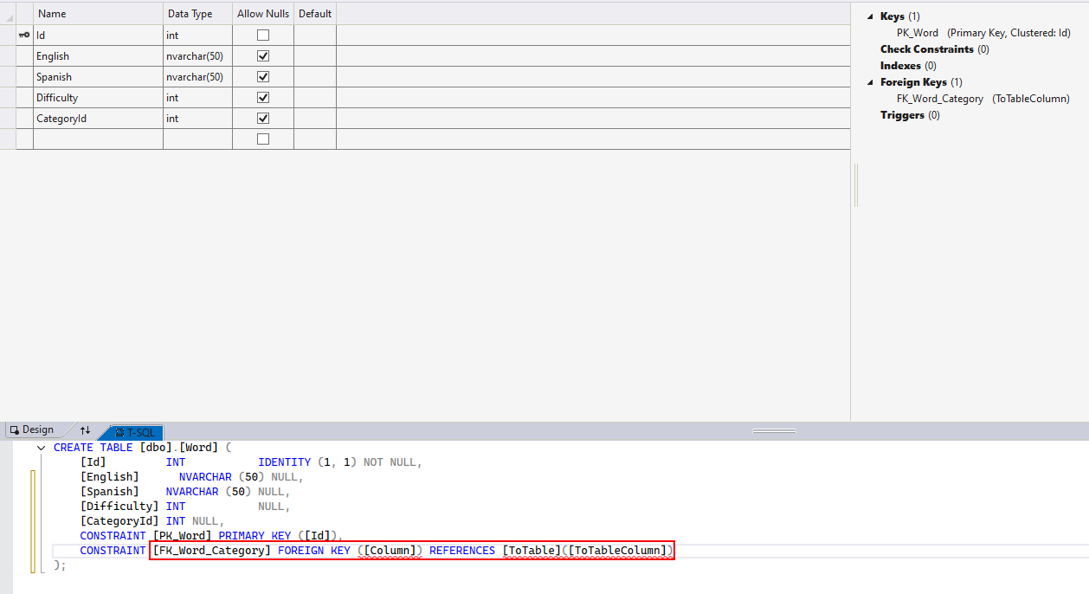Toggle Allow Nulls for the English column
Viewport: 1089px width, 594px height.
pyautogui.click(x=263, y=56)
